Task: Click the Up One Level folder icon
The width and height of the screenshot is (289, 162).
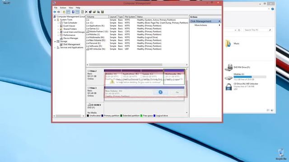Action: click(x=64, y=12)
